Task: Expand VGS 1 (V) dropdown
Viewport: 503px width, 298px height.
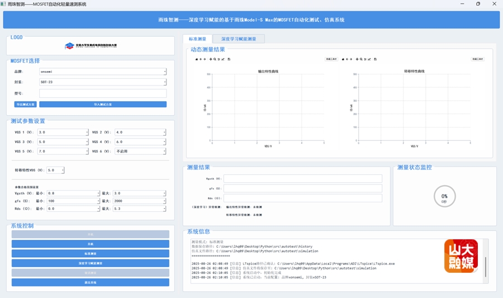Action: 63,132
